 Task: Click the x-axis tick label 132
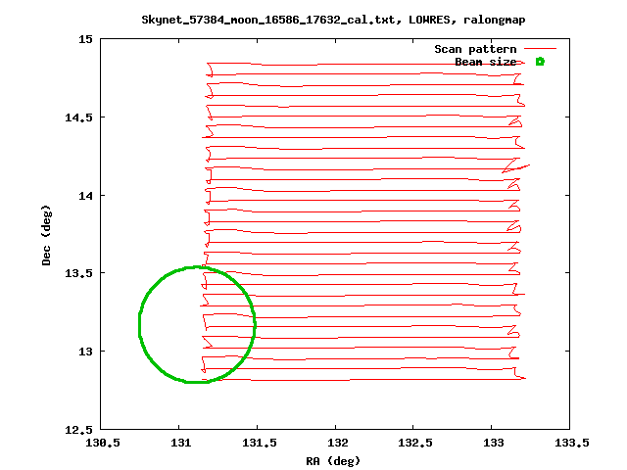tap(338, 443)
